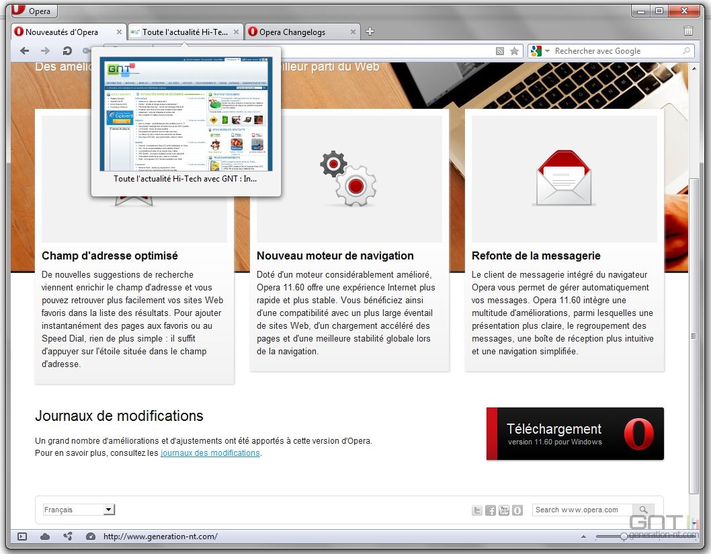
Task: Click the zoom slider handle in status bar
Action: [624, 537]
